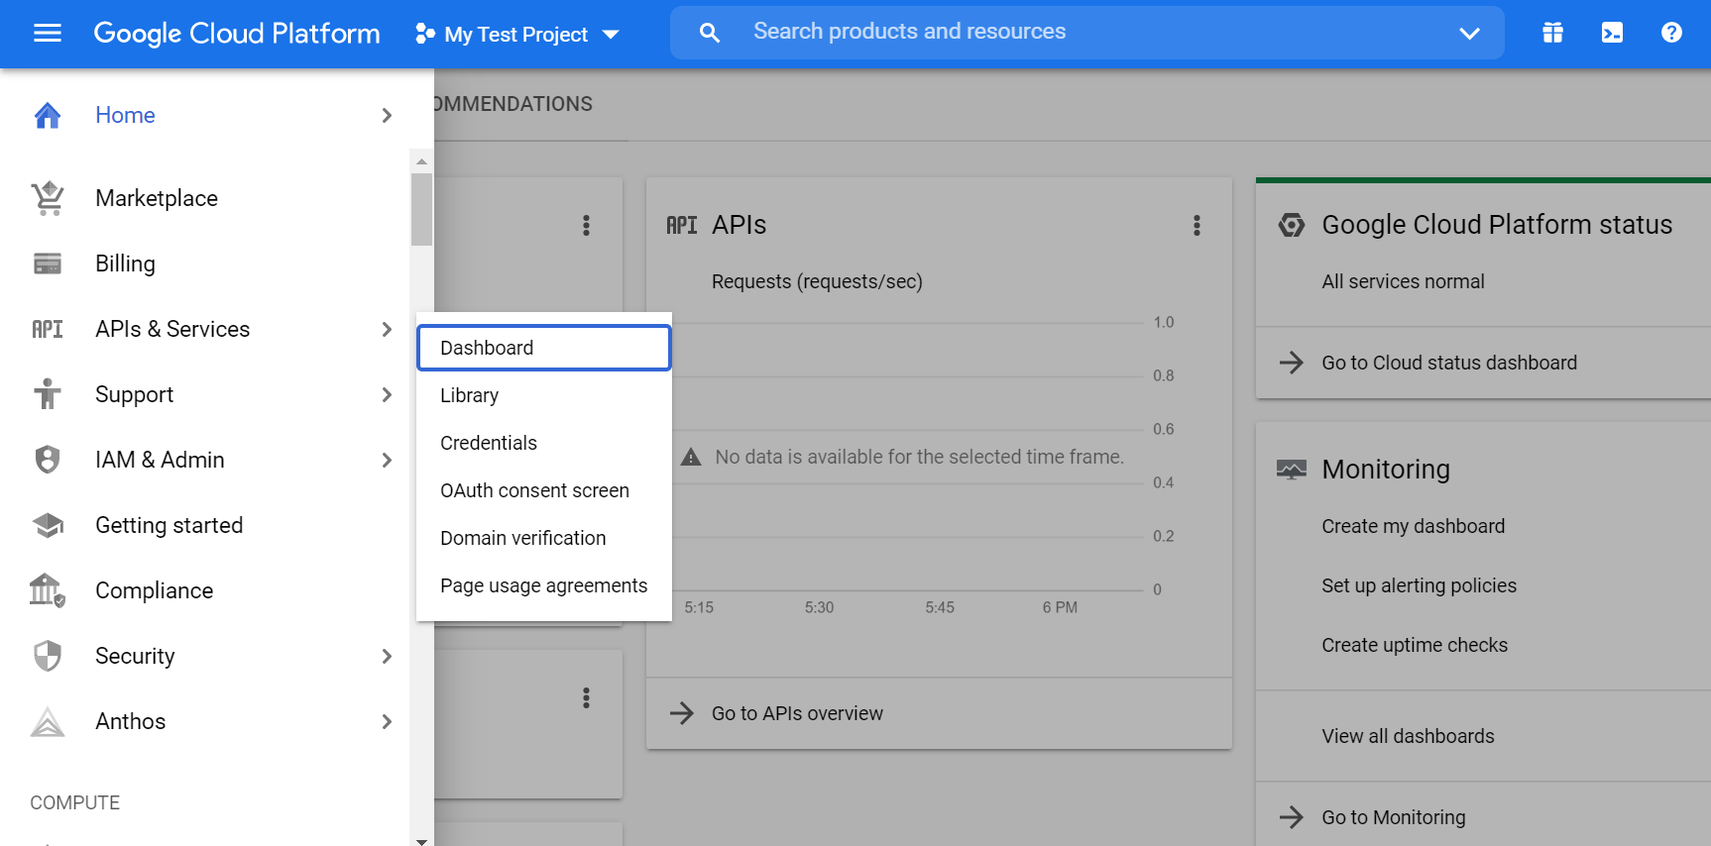Open the Billing sidebar item
Screen dimensions: 1711x846
click(206, 264)
